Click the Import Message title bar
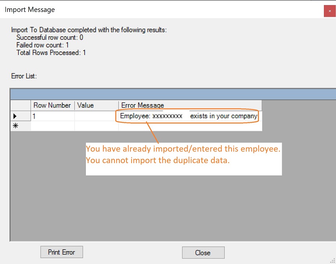 coord(156,10)
